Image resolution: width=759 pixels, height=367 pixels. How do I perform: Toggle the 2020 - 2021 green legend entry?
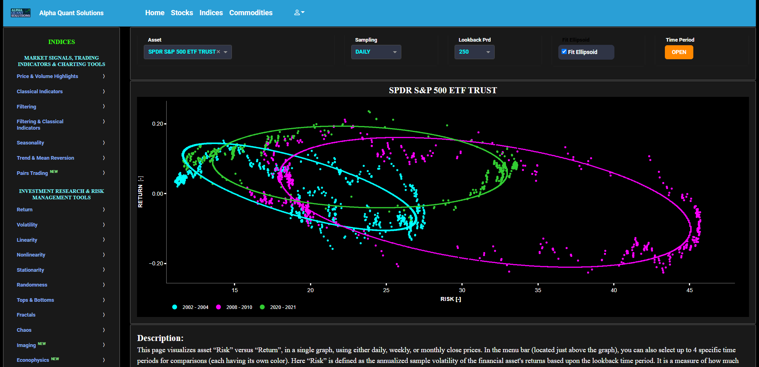pos(278,307)
